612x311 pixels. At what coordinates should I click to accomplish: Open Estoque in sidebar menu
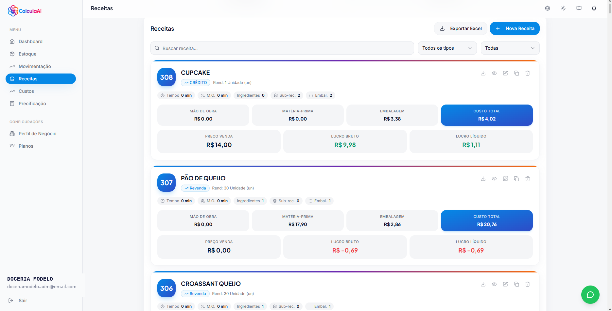tap(41, 54)
